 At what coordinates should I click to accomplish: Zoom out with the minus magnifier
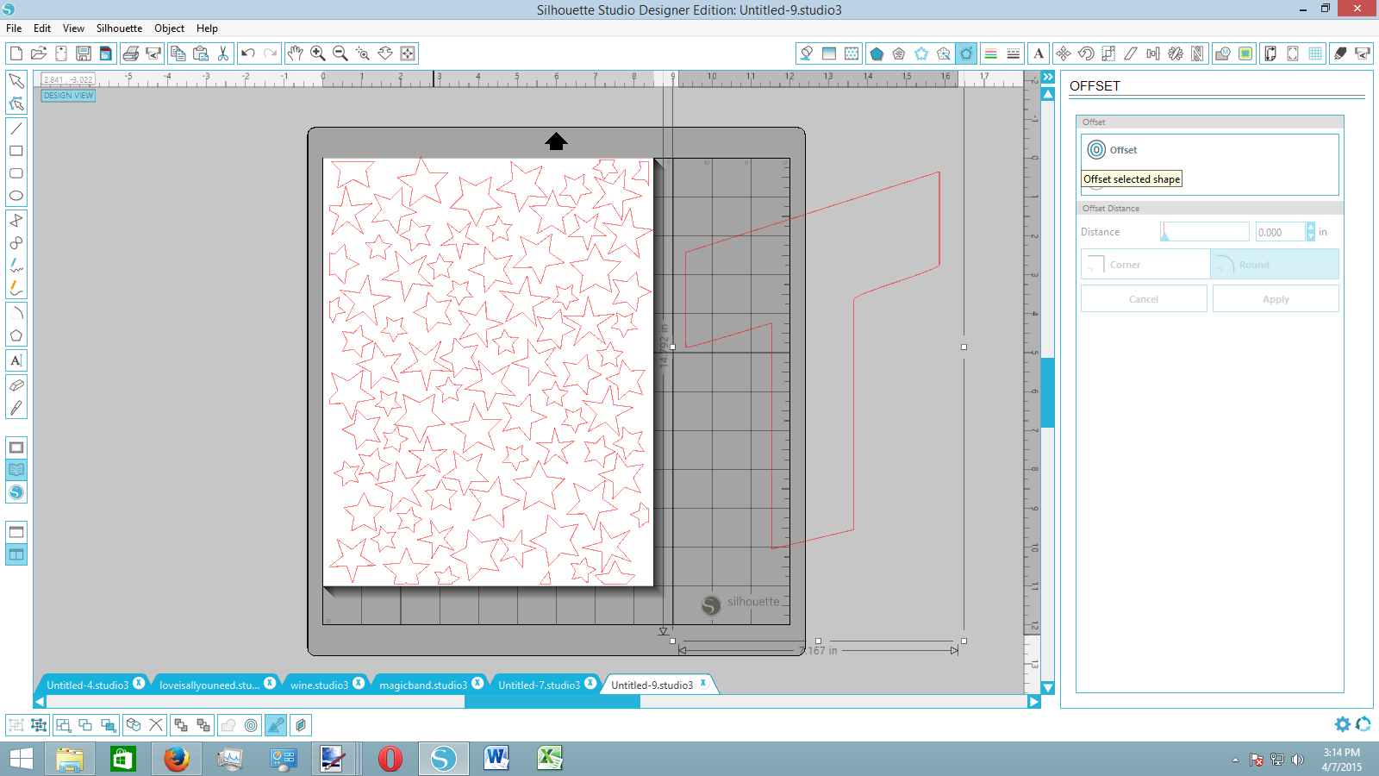pos(340,53)
